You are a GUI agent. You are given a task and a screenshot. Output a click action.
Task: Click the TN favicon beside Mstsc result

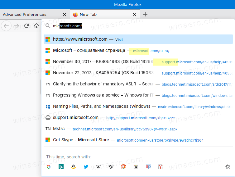coord(48,129)
